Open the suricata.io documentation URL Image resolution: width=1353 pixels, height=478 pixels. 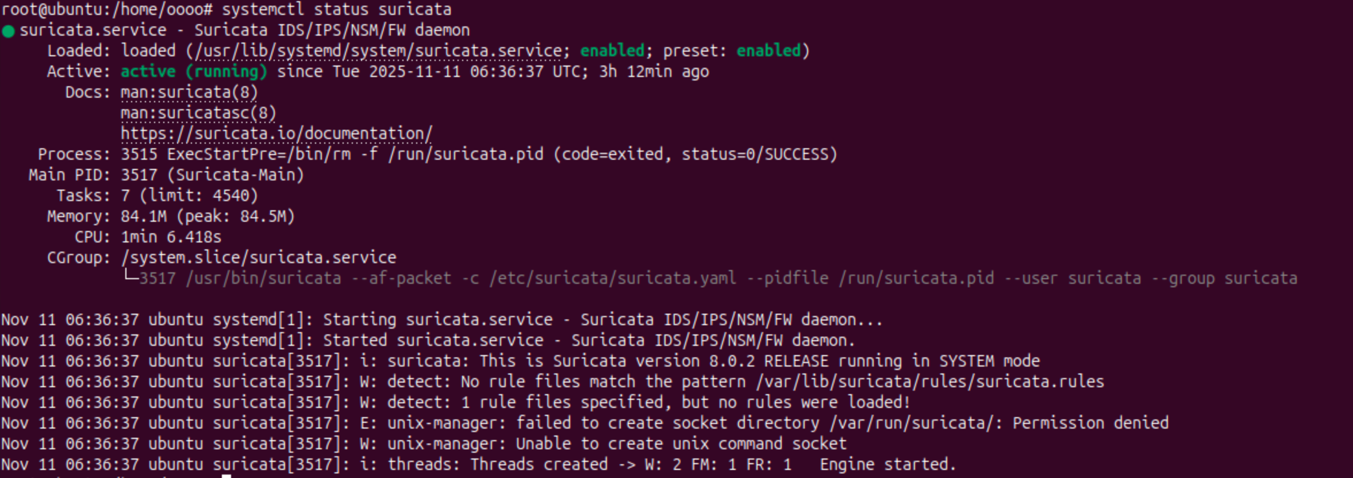click(x=276, y=134)
